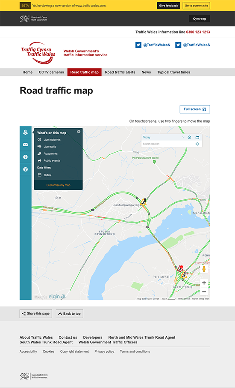Open Customise my map options
Viewport: 235px width, 388px height.
(x=59, y=185)
